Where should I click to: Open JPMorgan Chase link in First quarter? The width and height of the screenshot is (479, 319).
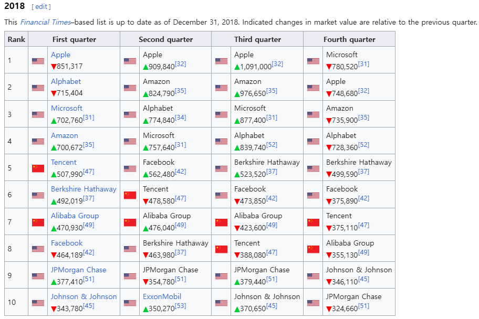point(78,270)
